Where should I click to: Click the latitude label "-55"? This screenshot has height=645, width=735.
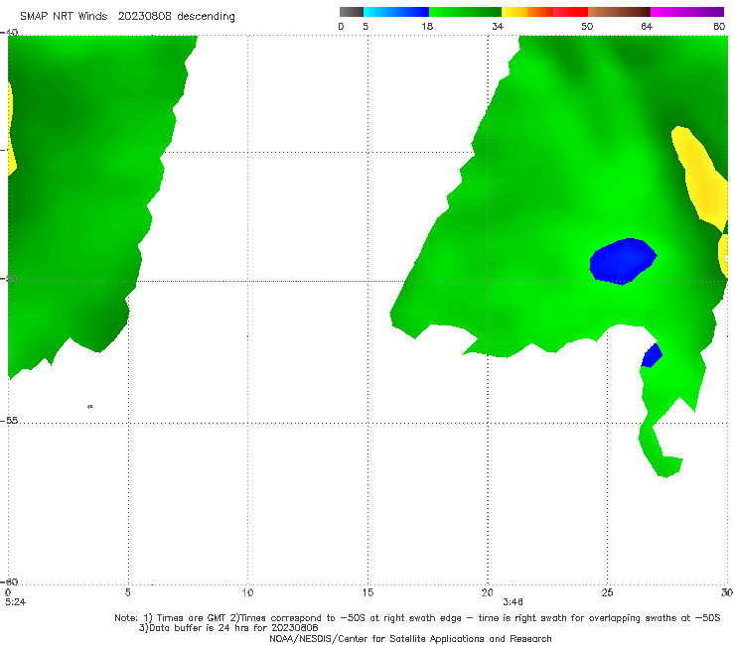pyautogui.click(x=9, y=420)
